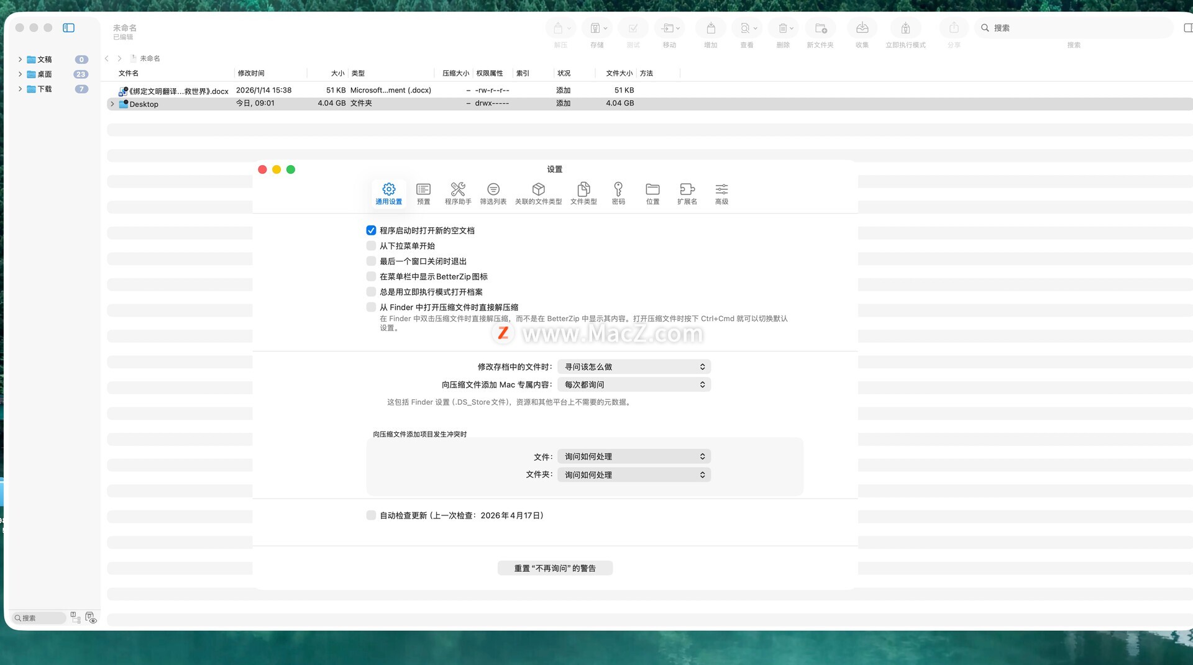Open the 文件 conflict handling dropdown

[634, 456]
